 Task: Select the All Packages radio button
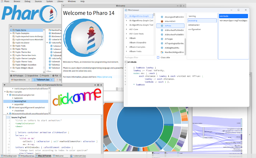pyautogui.click(x=11, y=76)
